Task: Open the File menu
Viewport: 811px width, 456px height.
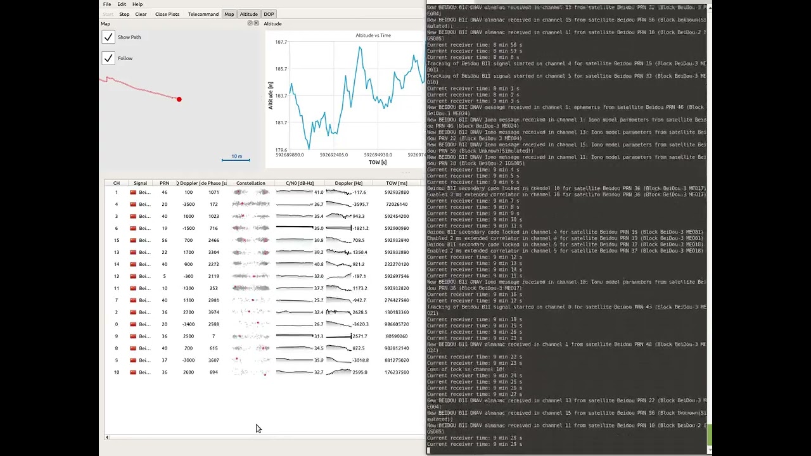Action: pyautogui.click(x=107, y=4)
